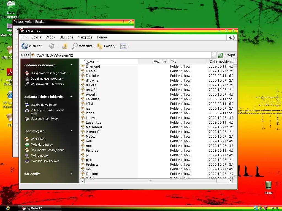The height and width of the screenshot is (211, 282).
Task: Click icon beside Udostępnij ten folder
Action: [x=27, y=118]
